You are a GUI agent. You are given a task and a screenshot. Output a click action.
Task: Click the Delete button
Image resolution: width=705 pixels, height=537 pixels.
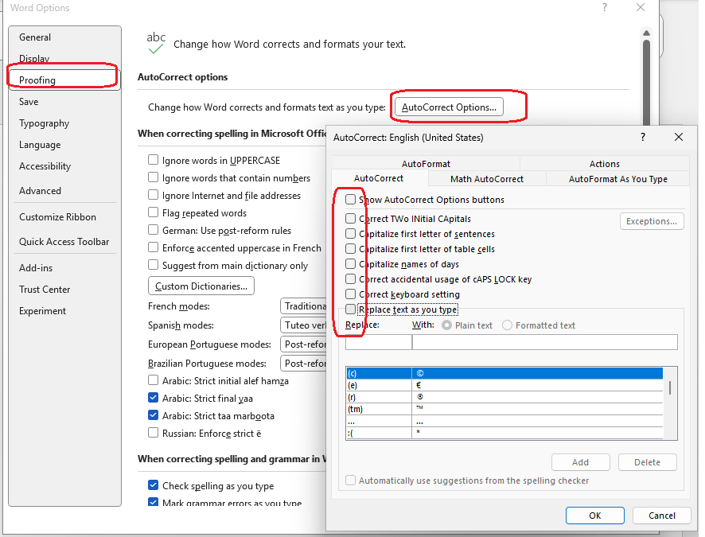click(x=647, y=462)
